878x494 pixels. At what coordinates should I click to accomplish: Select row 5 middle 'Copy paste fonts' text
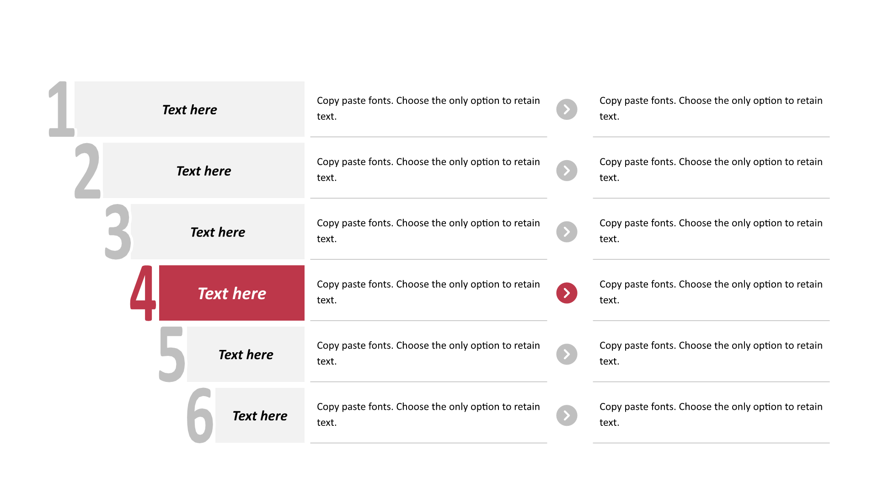[428, 354]
